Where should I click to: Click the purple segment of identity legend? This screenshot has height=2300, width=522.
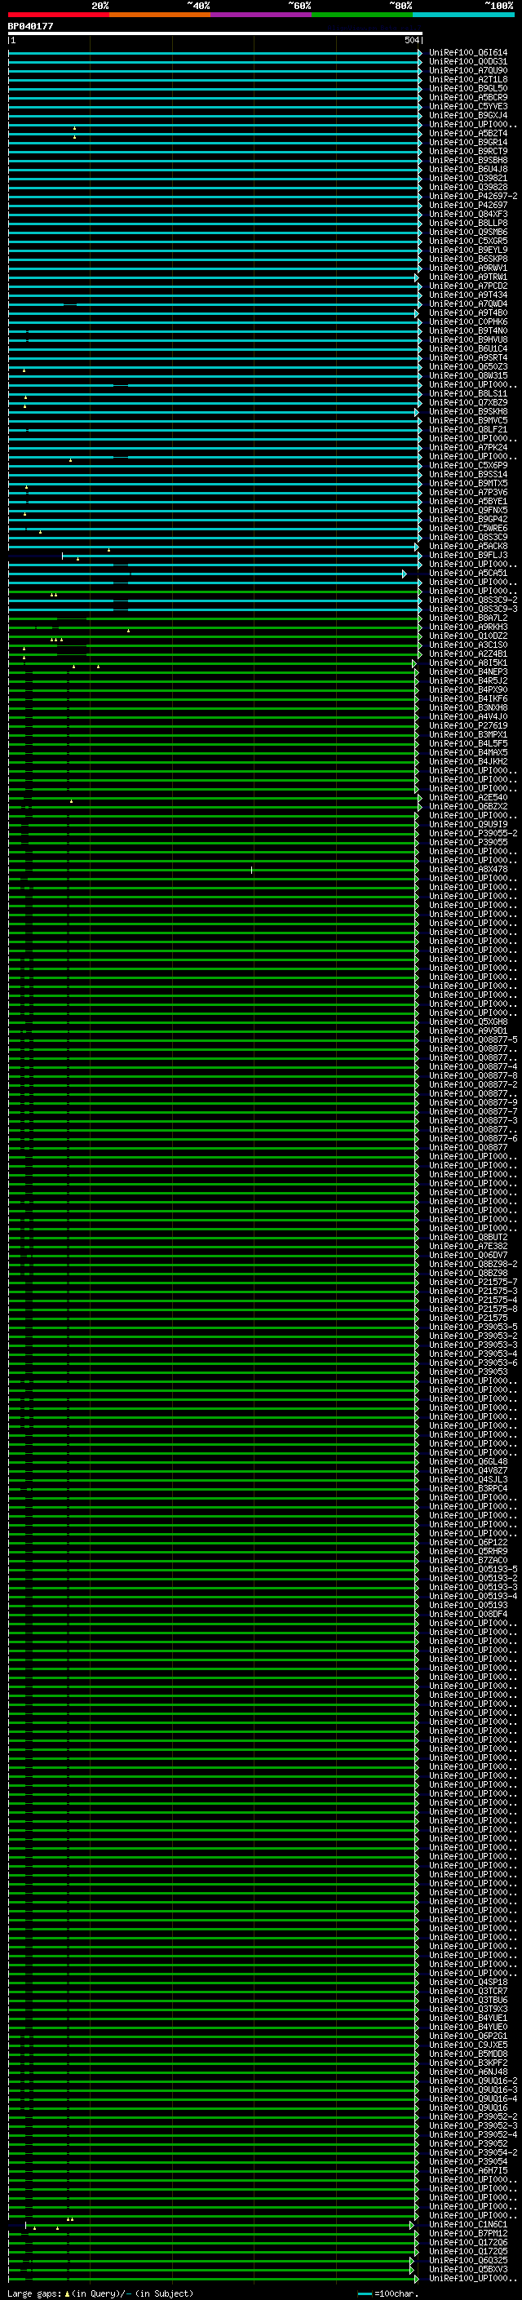tap(262, 15)
